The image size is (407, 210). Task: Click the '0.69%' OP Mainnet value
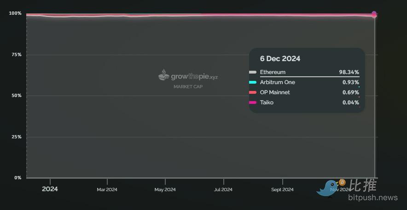tap(351, 92)
